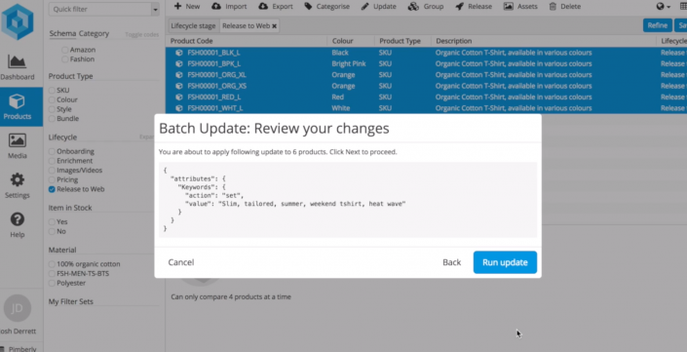This screenshot has width=687, height=352.
Task: Tick the Bundle product type checkbox
Action: pyautogui.click(x=52, y=119)
